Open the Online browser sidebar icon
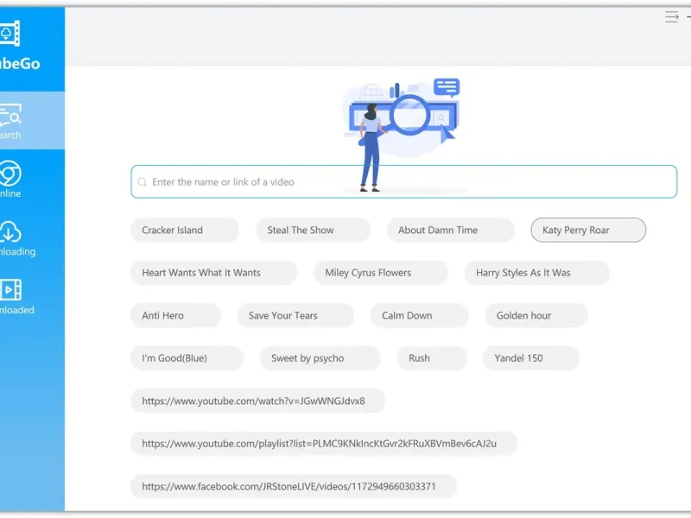Viewport: 691px width, 518px height. coord(10,175)
